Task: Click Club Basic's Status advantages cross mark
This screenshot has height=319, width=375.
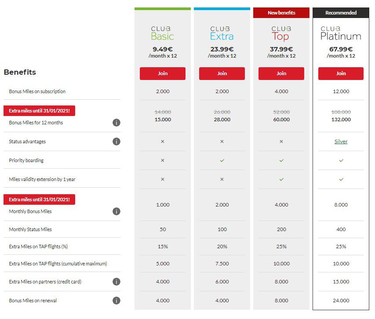Action: click(x=163, y=141)
